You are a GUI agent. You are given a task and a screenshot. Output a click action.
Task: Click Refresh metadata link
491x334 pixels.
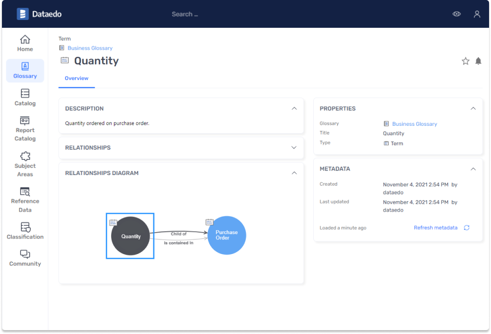tap(435, 228)
